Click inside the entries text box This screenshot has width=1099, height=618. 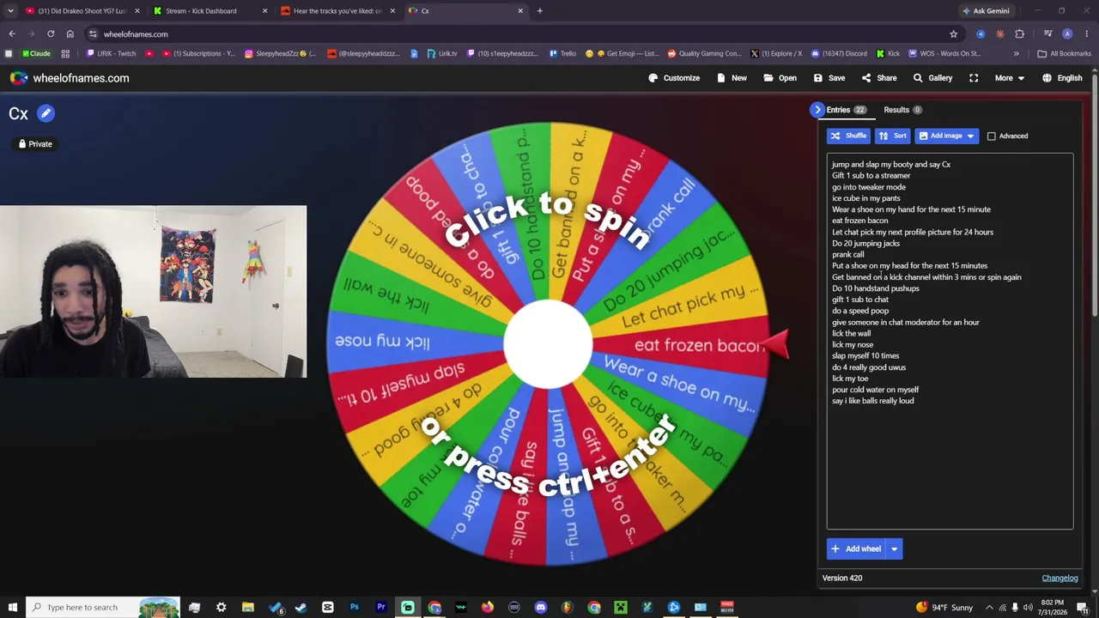coord(950,342)
